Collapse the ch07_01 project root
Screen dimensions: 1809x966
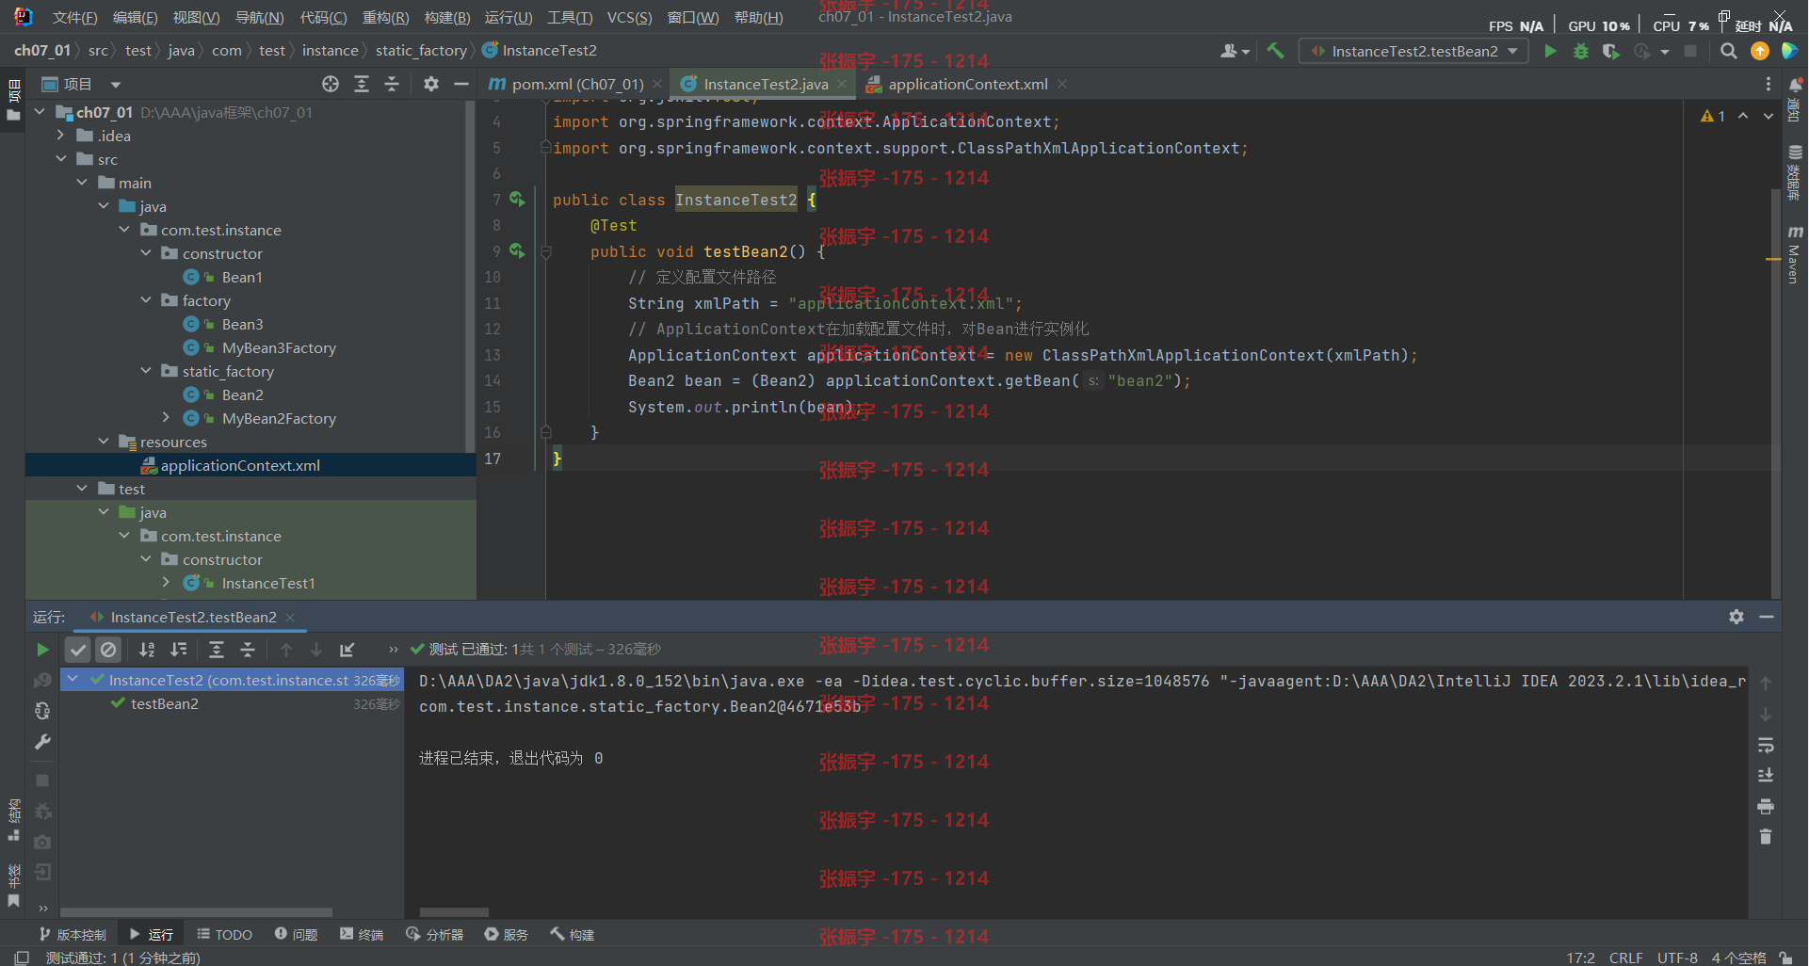pos(40,112)
